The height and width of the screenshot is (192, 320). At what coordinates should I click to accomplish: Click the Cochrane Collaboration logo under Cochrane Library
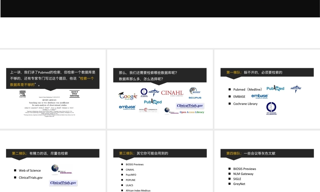click(x=271, y=108)
